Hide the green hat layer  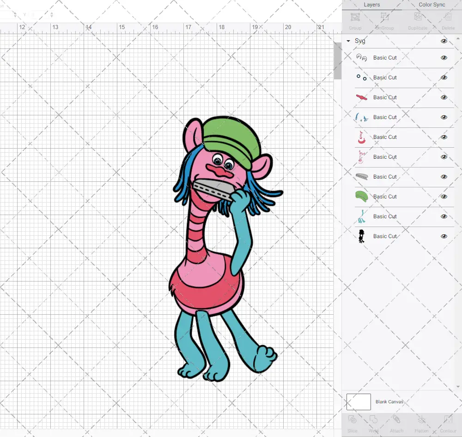(x=444, y=197)
